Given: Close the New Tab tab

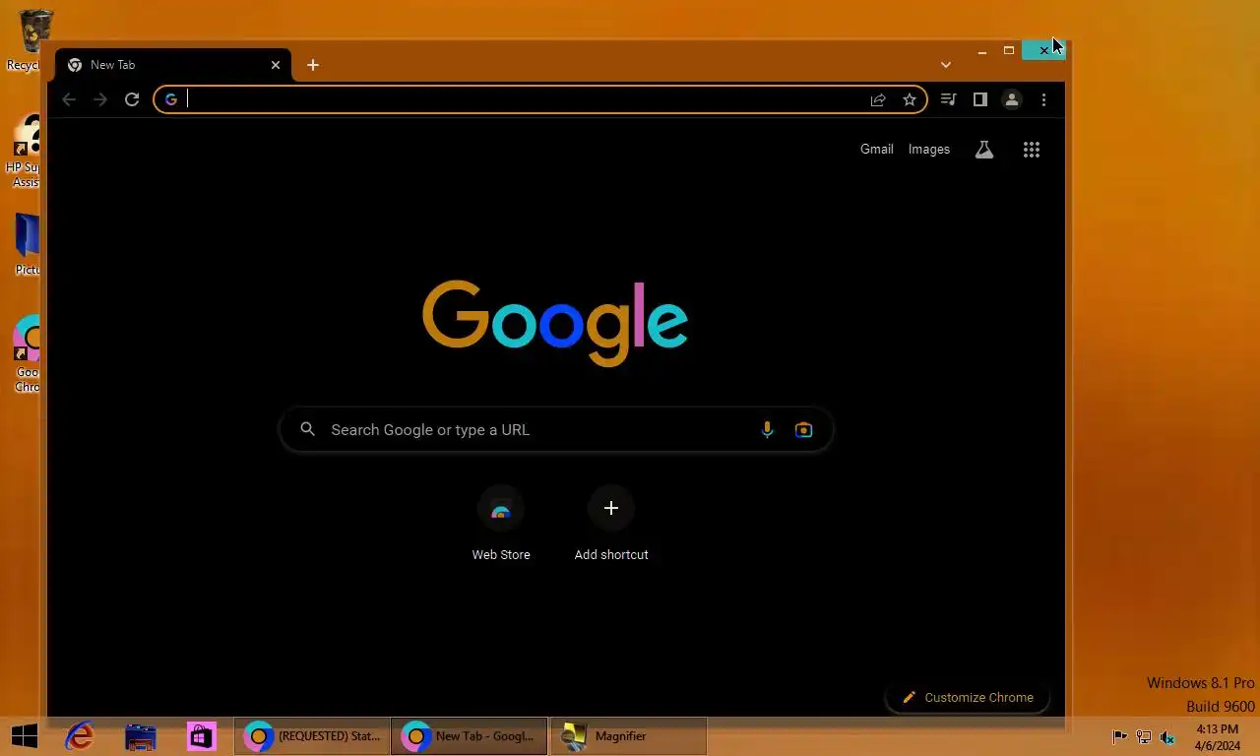Looking at the screenshot, I should click(x=276, y=65).
